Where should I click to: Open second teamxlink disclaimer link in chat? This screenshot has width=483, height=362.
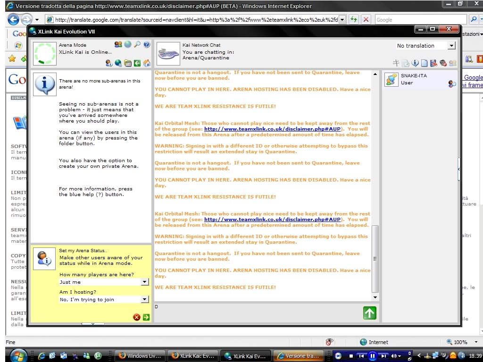(x=272, y=220)
